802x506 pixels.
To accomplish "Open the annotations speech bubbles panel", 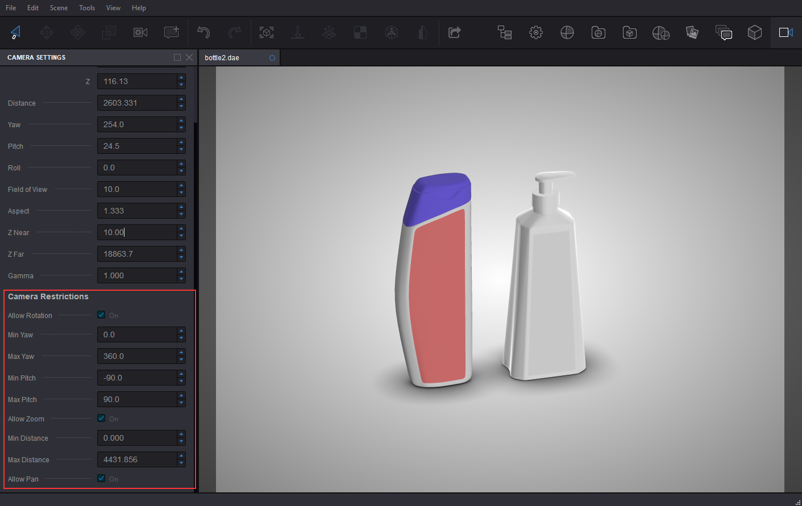I will 723,32.
